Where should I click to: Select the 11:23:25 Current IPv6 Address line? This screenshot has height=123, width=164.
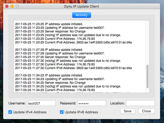(73, 42)
